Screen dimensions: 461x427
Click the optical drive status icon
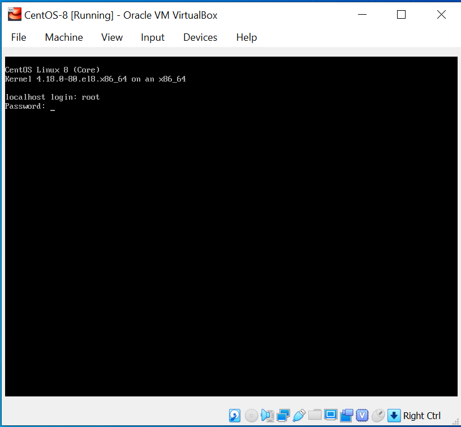tap(251, 416)
